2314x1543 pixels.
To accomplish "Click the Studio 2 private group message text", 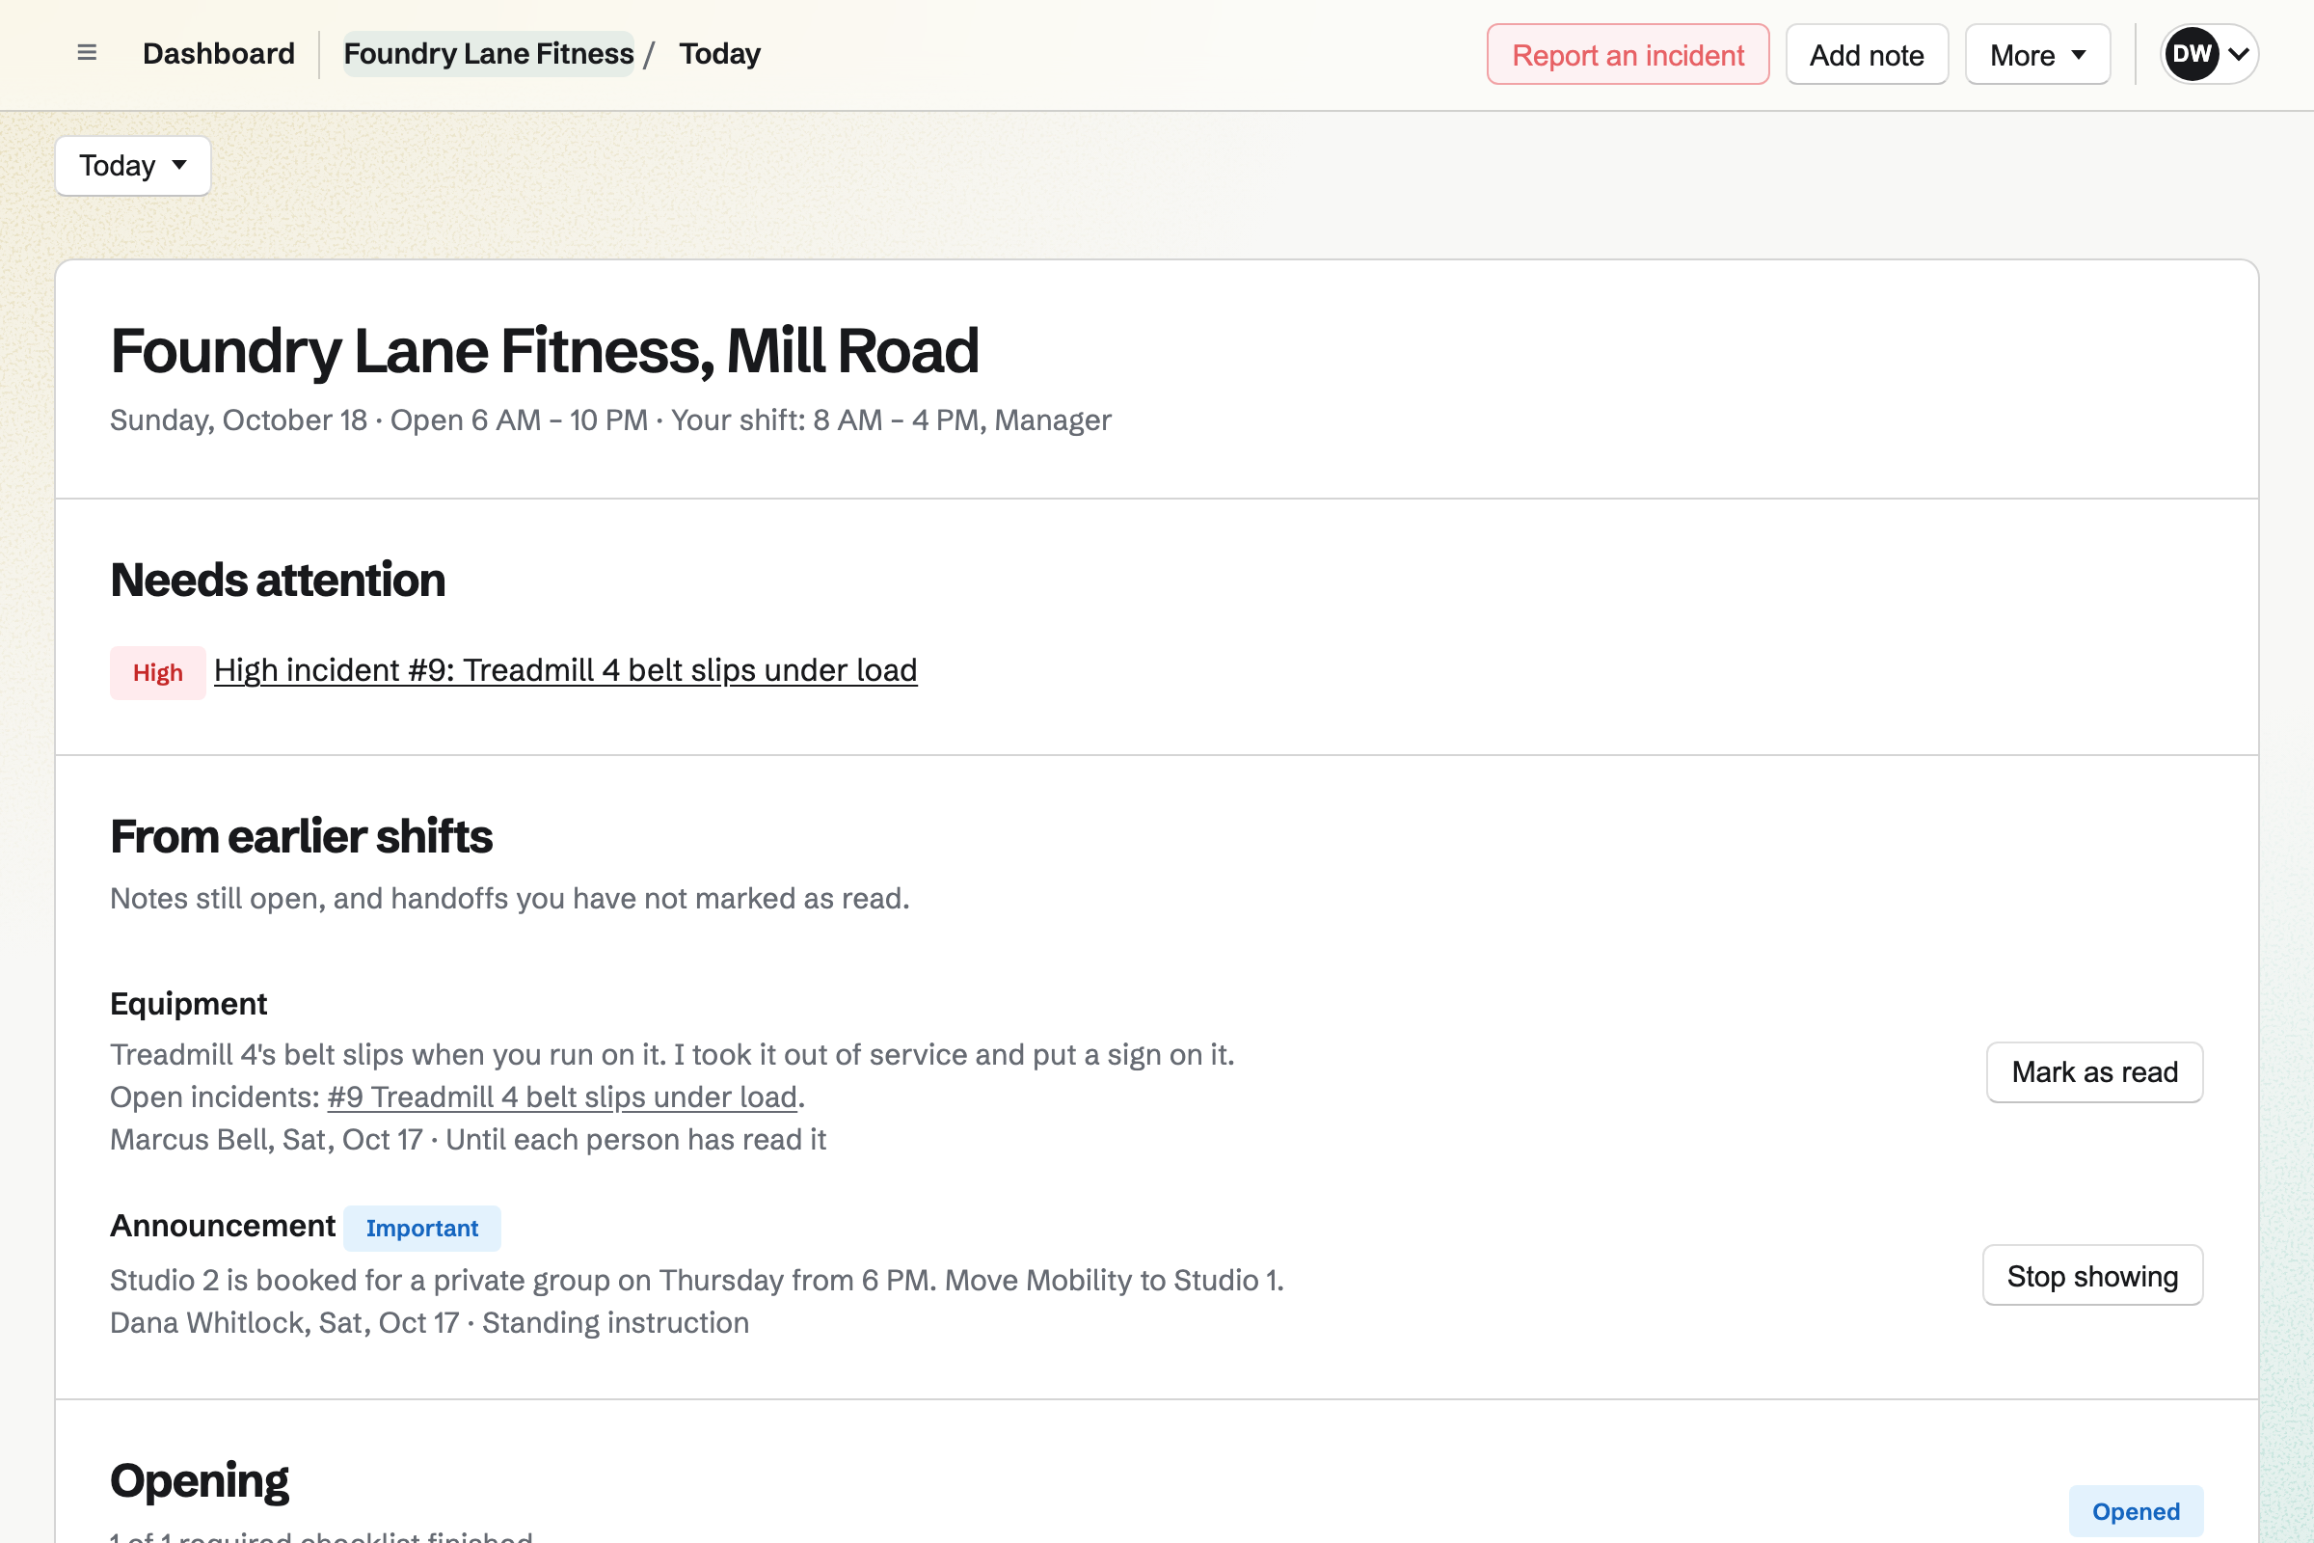I will (696, 1281).
